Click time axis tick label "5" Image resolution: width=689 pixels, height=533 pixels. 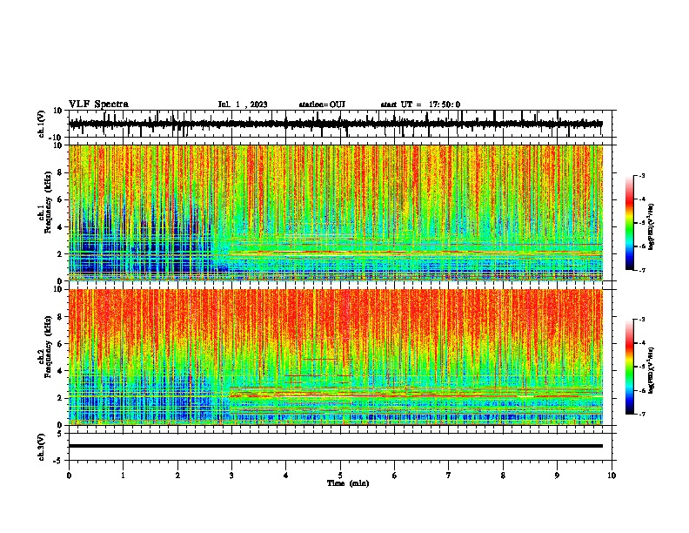340,476
